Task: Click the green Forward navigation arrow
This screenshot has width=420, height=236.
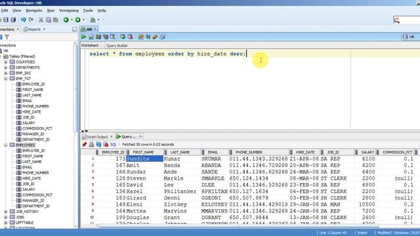Action: [77, 20]
